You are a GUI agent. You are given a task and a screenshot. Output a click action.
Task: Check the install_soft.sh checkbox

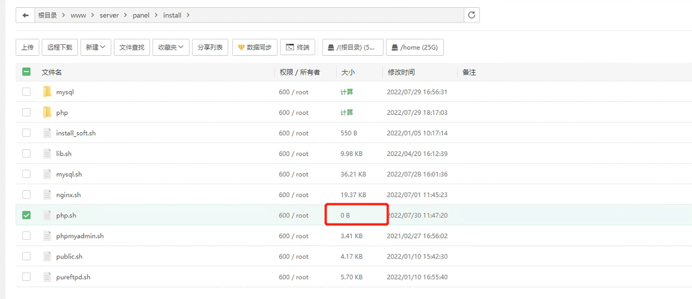click(27, 133)
